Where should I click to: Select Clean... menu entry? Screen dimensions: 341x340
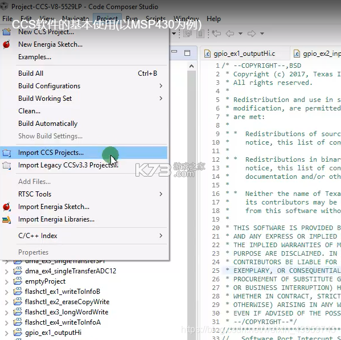tap(84, 111)
